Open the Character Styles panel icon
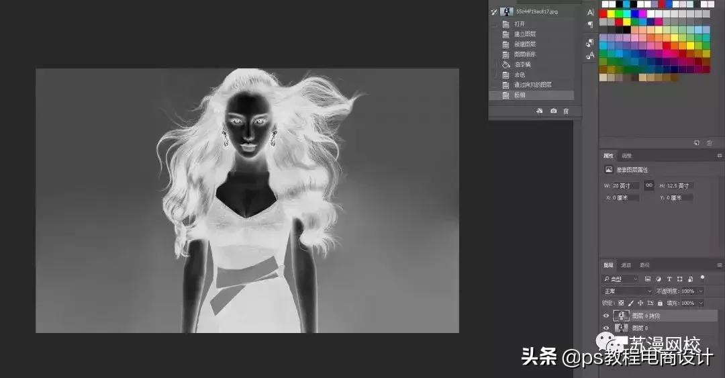 click(x=590, y=56)
